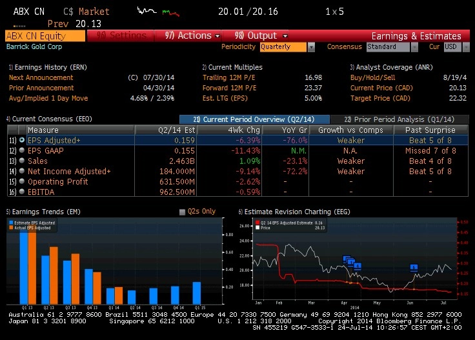
Task: Click the ABX CN Equity ticker field
Action: (x=45, y=36)
